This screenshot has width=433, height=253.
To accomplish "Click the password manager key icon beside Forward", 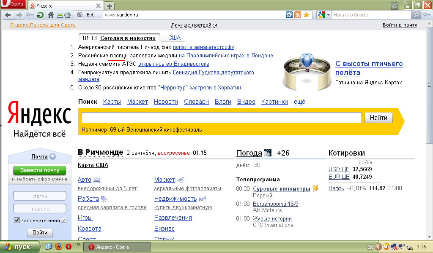I will (x=30, y=15).
